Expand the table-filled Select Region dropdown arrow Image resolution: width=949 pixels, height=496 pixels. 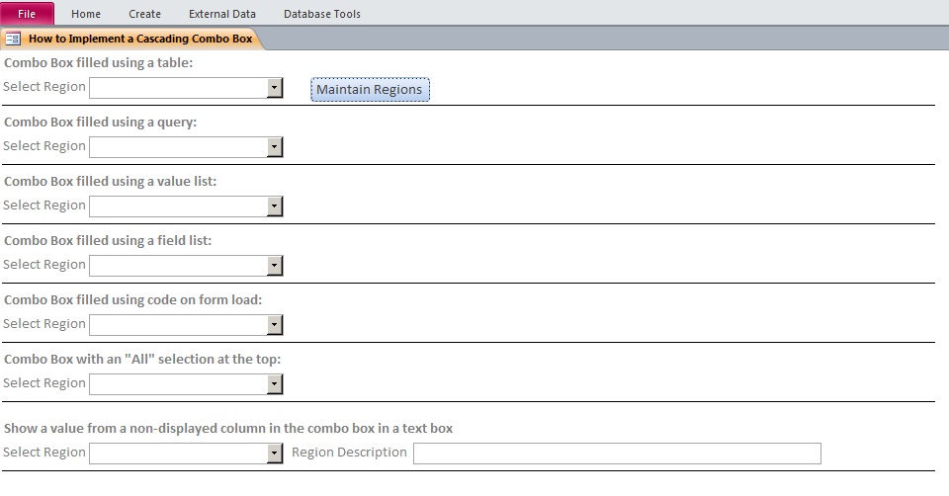click(x=274, y=88)
